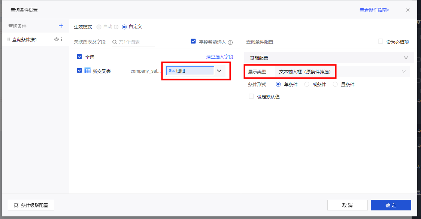Click the info icon next to 自动
This screenshot has height=219, width=421.
click(116, 27)
